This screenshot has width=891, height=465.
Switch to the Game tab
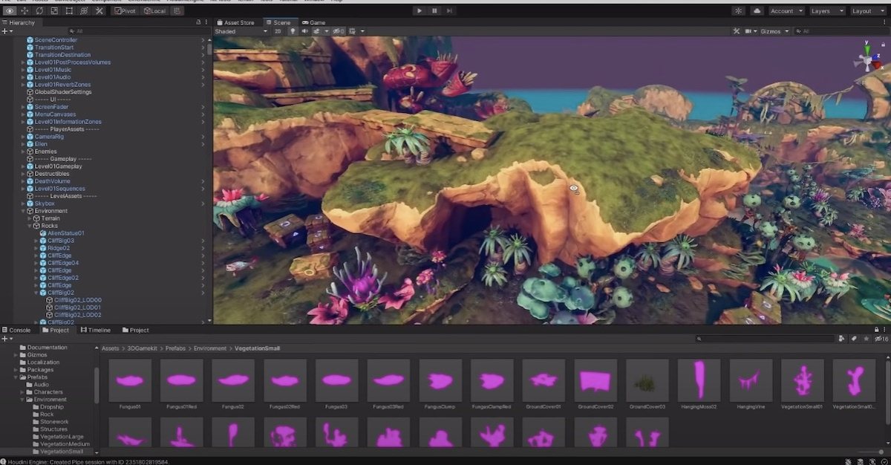tap(315, 22)
